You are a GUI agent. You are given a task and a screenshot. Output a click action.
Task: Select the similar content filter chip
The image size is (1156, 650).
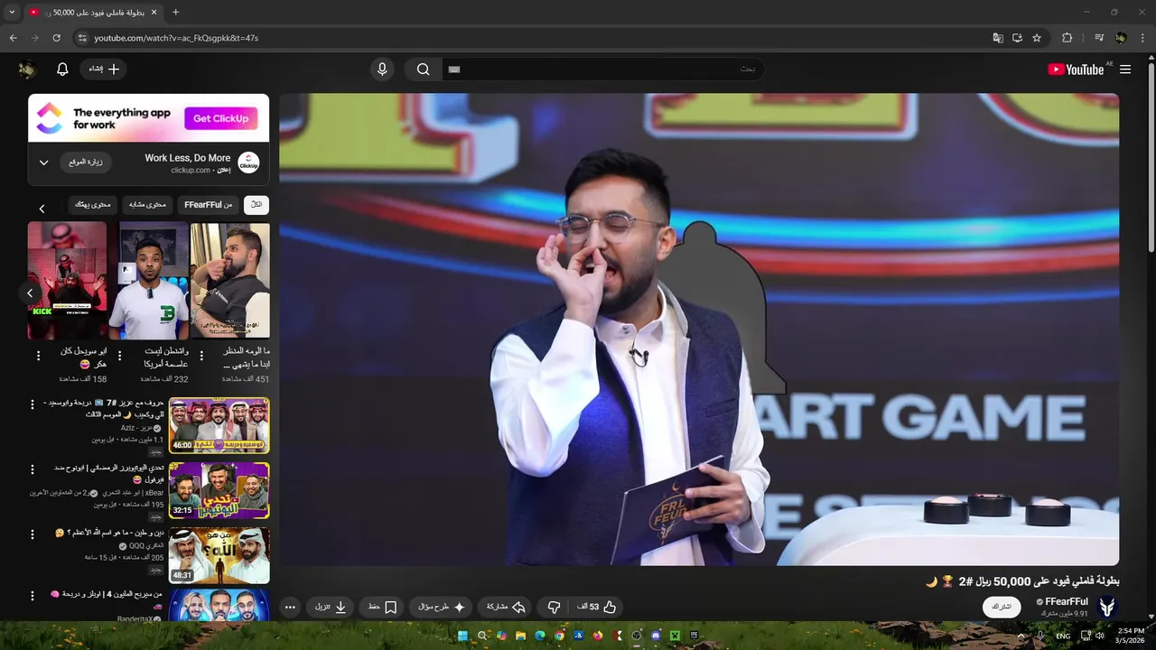145,205
